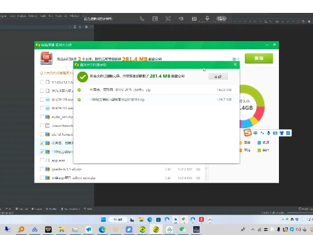Preview the sdk33 new.zip row with eye icon
The image size is (313, 235).
click(198, 178)
